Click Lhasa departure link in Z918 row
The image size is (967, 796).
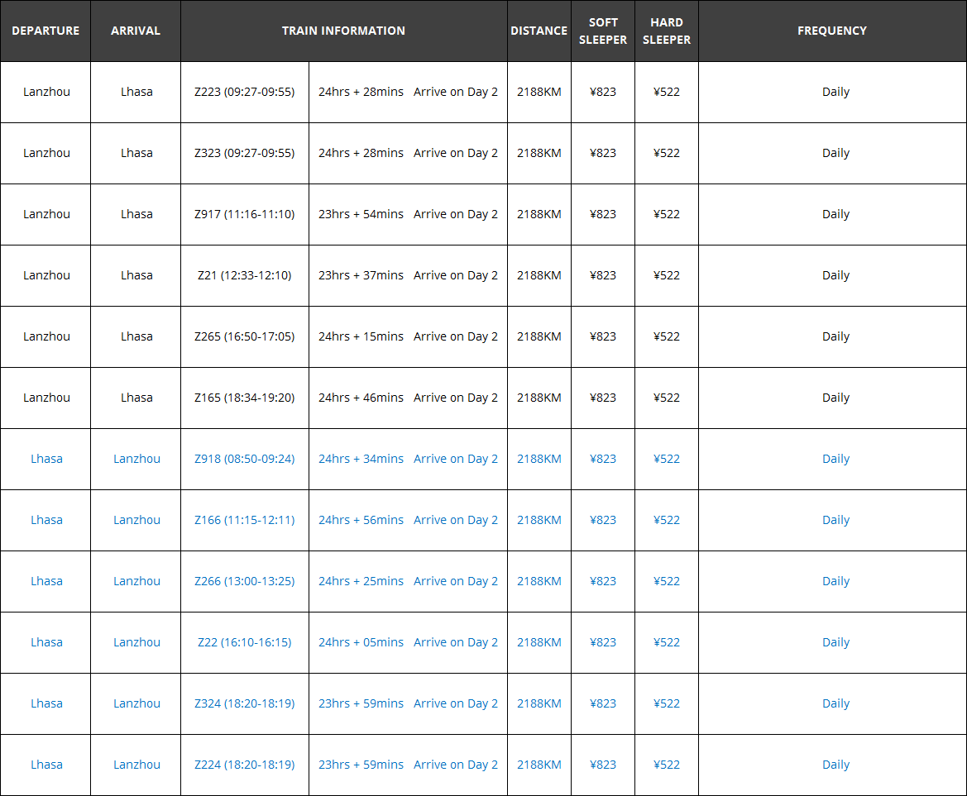[47, 459]
